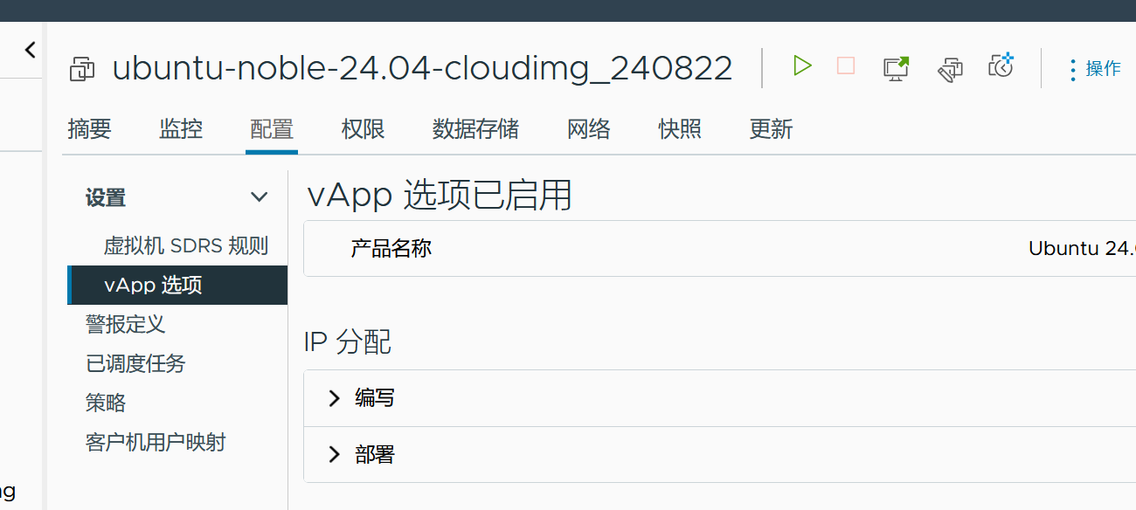
Task: Select 虚拟机 SDRS 规则 in sidebar
Action: coord(185,245)
